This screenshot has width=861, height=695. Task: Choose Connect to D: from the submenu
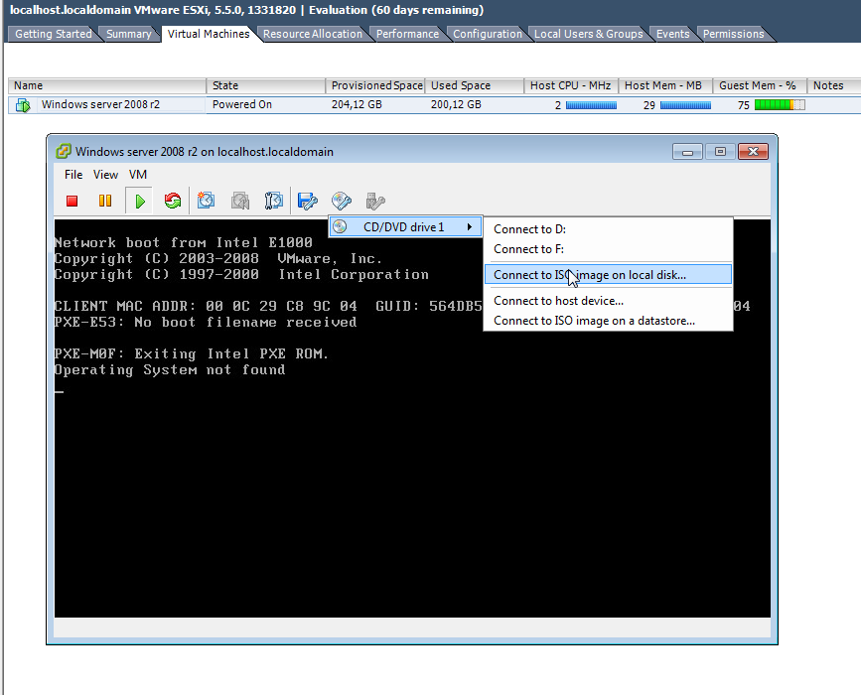(x=609, y=229)
